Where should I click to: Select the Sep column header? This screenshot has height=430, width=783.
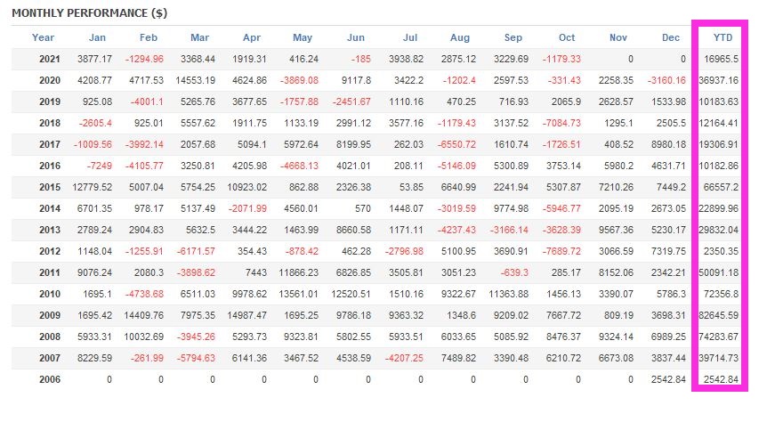pyautogui.click(x=513, y=37)
